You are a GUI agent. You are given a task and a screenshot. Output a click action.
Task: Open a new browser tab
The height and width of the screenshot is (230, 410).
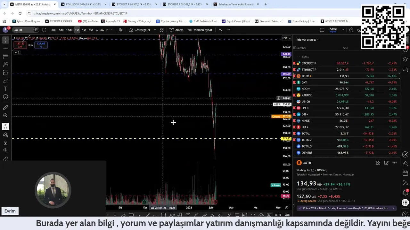266,4
